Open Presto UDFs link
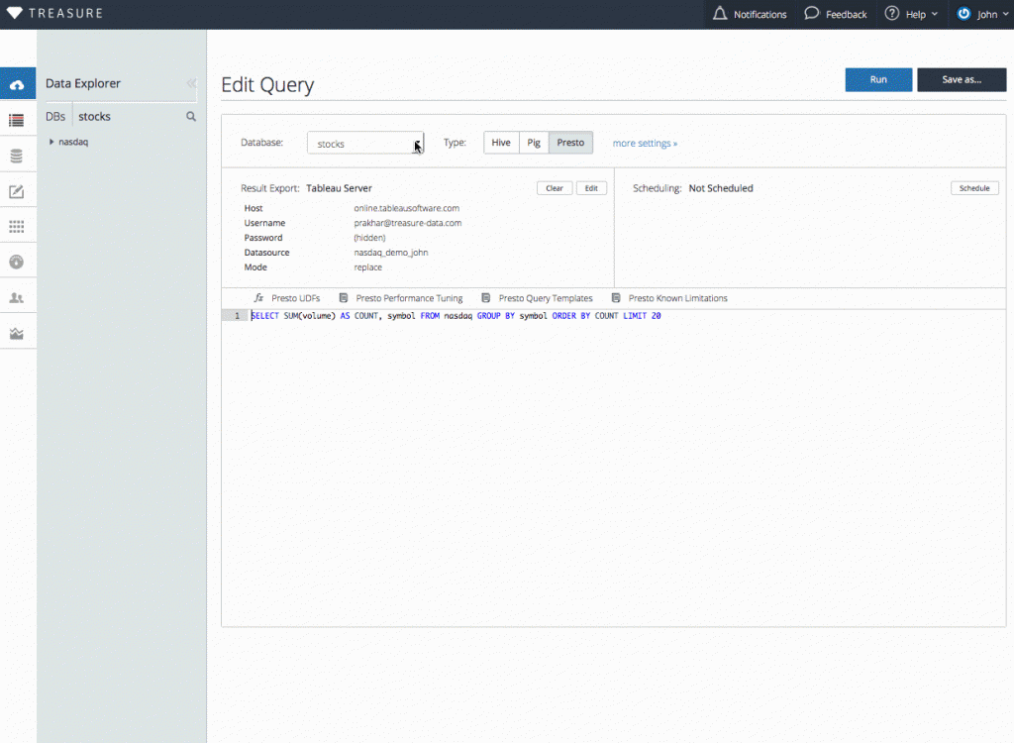 coord(295,298)
